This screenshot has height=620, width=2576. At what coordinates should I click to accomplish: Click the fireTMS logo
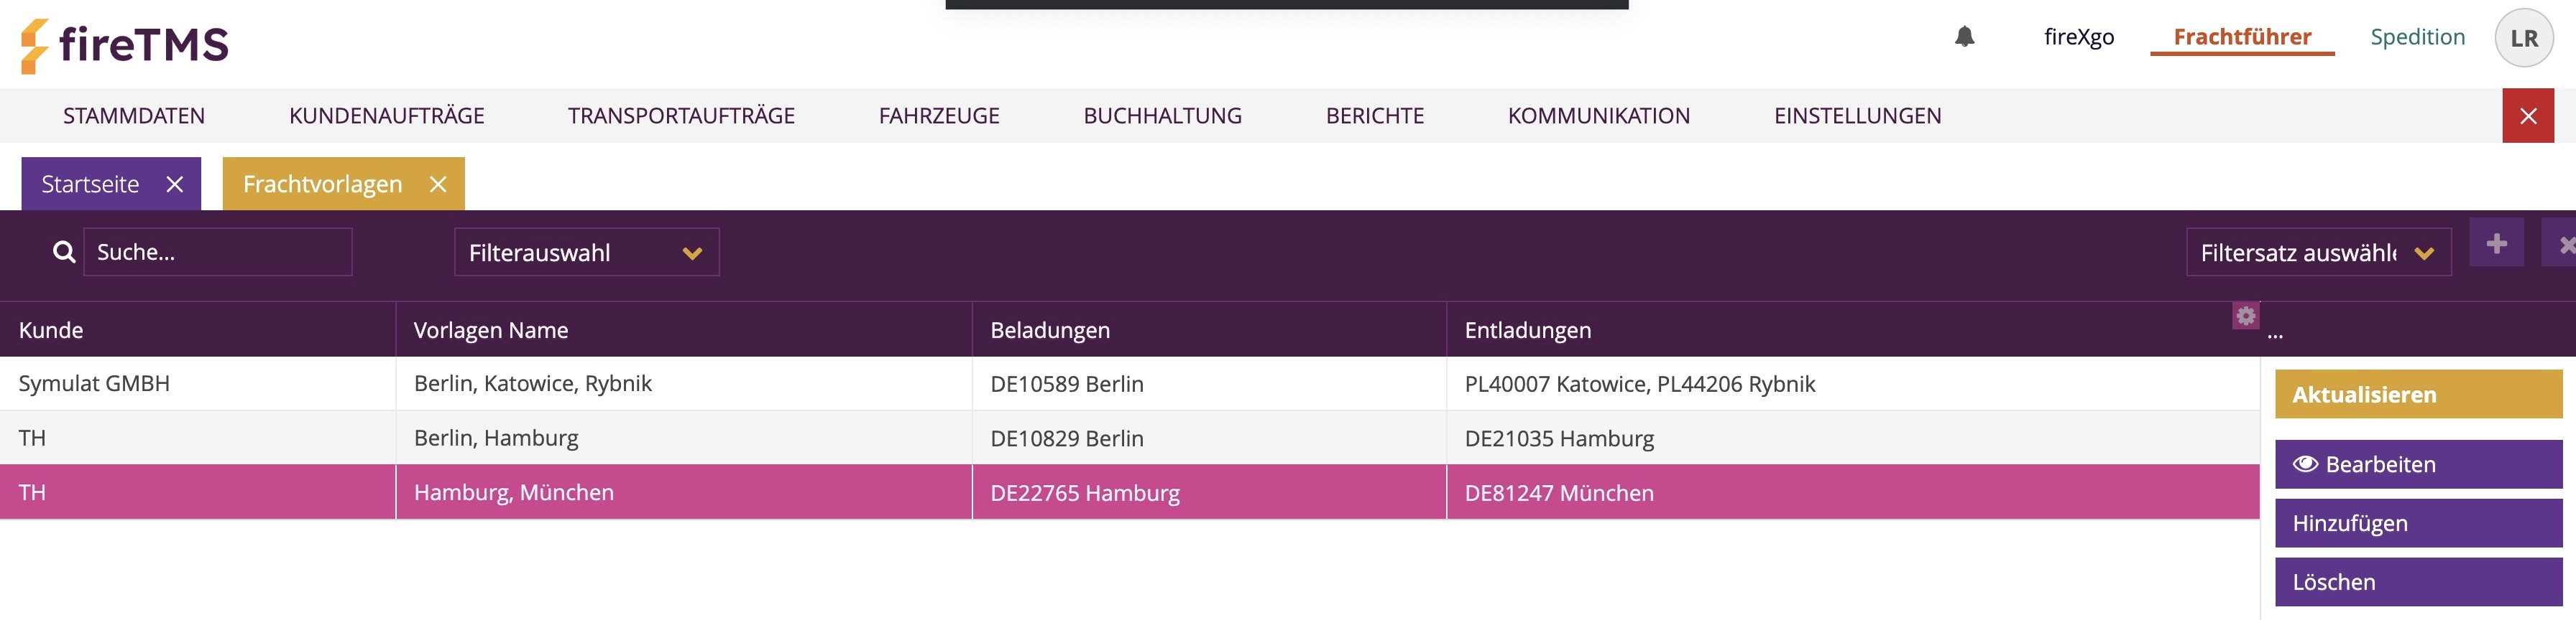click(125, 45)
